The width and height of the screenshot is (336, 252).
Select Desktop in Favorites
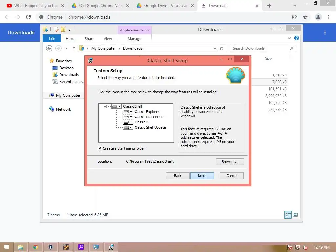63,68
